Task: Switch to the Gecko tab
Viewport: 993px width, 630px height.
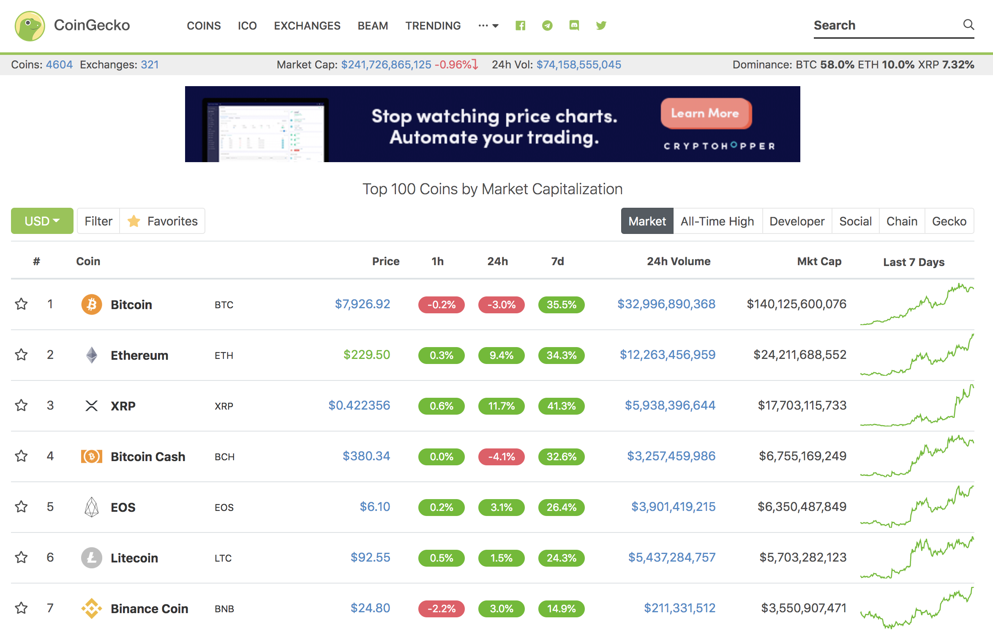Action: (949, 221)
